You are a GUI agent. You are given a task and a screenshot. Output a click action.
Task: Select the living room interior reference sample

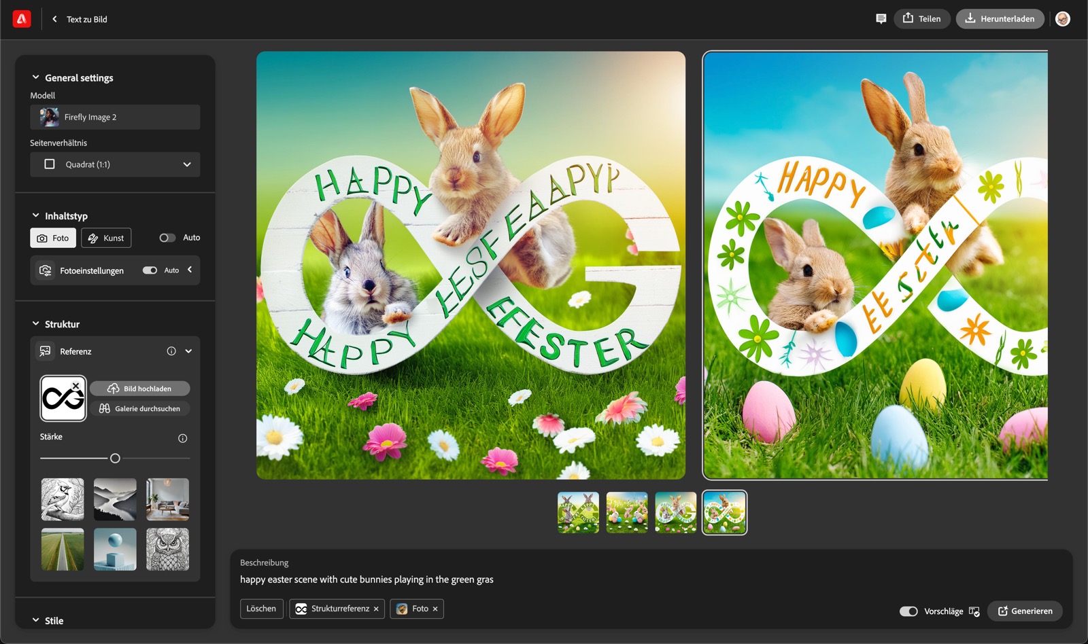[x=168, y=499]
